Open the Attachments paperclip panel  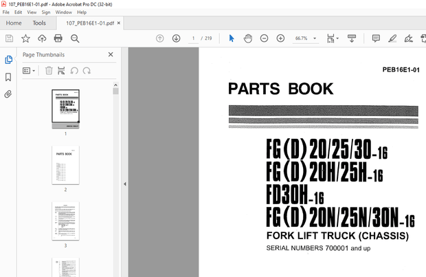click(x=8, y=94)
